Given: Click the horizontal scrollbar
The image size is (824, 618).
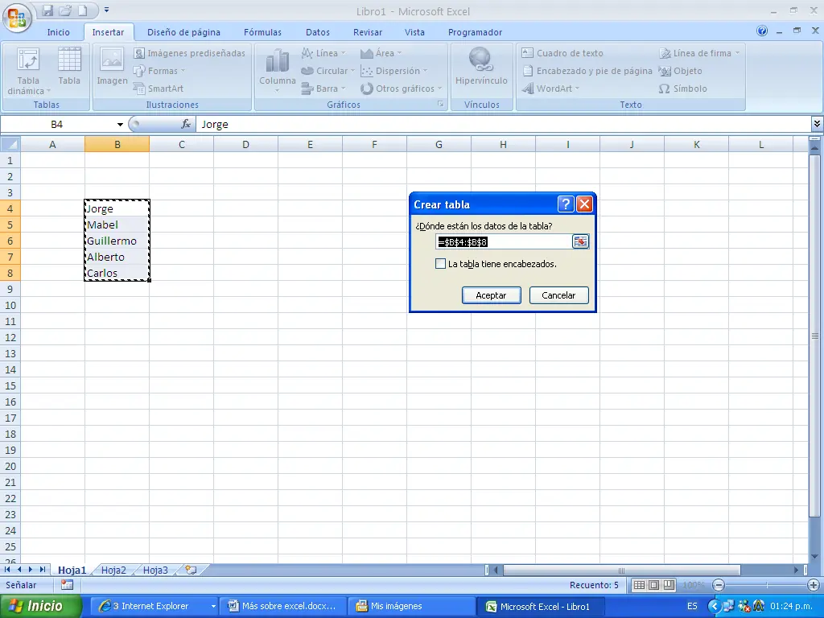Looking at the screenshot, I should pos(622,571).
